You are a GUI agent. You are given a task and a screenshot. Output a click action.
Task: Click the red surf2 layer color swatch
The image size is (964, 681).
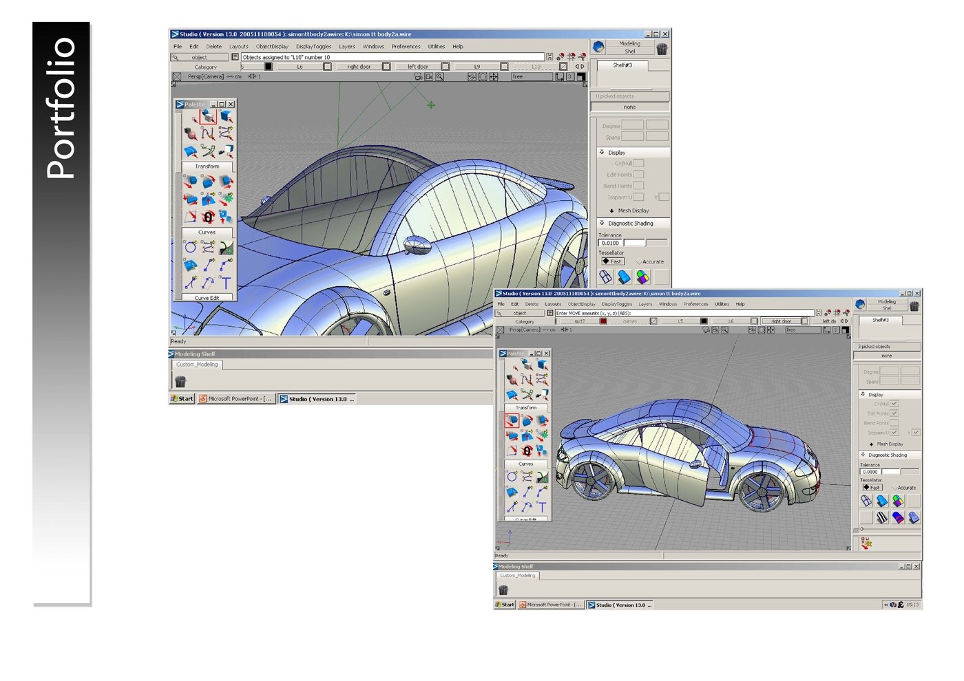click(x=603, y=321)
